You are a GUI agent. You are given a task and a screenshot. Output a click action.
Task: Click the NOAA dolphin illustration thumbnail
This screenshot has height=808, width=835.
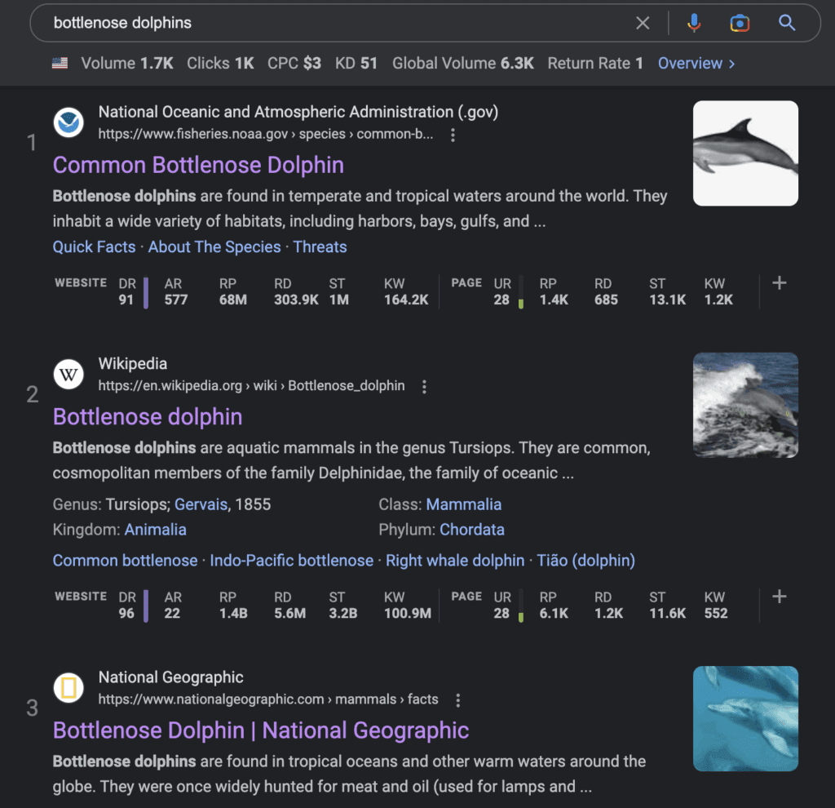pyautogui.click(x=745, y=153)
